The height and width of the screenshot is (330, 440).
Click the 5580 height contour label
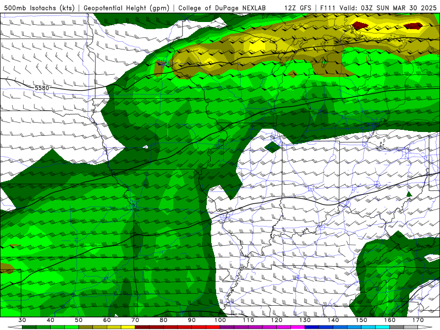42,88
